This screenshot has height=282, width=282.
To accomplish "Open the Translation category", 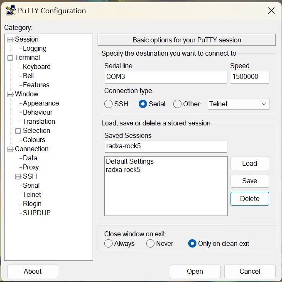I will pos(39,122).
